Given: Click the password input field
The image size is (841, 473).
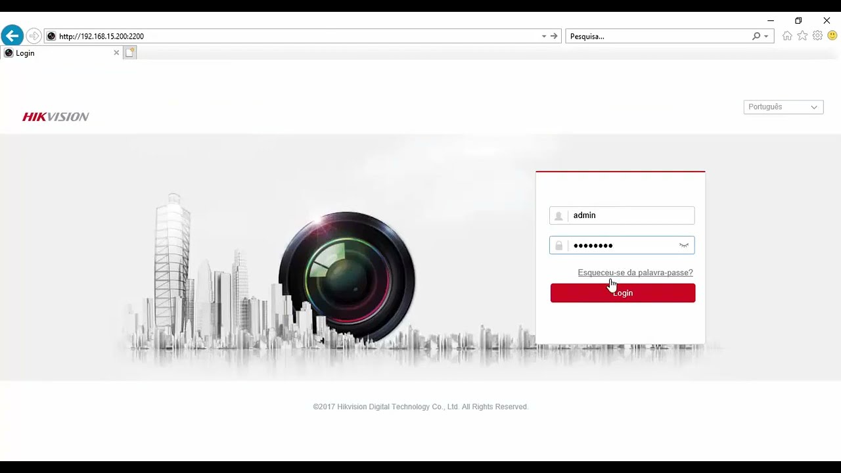Looking at the screenshot, I should coord(622,245).
